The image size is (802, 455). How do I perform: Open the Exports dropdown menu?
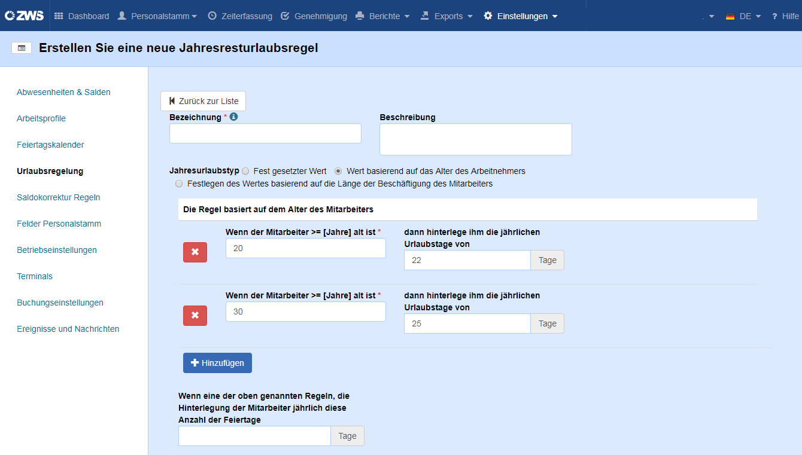click(x=446, y=16)
